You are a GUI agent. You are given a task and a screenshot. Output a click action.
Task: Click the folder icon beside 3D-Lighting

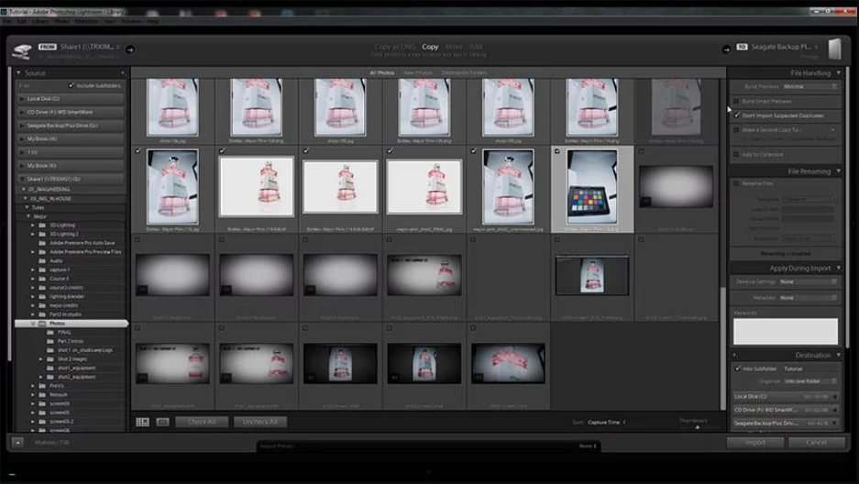[x=43, y=225]
